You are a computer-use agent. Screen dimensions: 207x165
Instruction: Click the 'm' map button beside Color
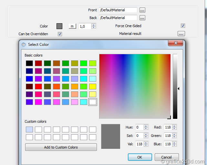pos(72,26)
